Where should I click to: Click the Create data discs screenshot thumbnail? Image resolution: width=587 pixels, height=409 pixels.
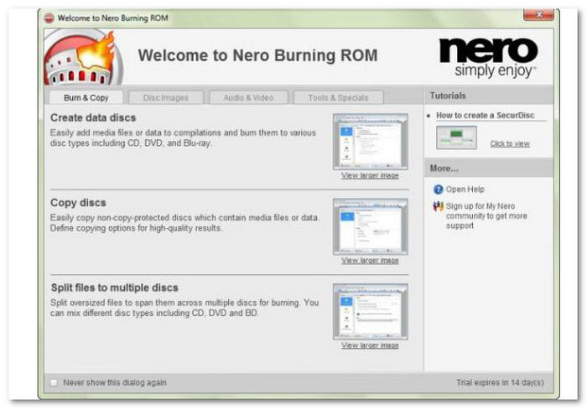(371, 142)
